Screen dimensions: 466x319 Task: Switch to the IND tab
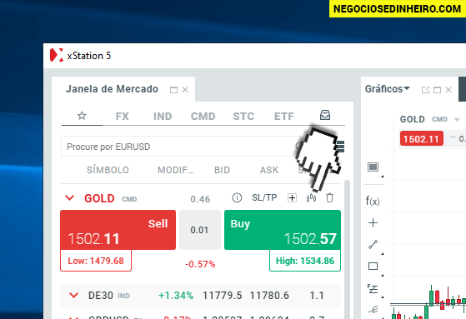[x=163, y=116]
